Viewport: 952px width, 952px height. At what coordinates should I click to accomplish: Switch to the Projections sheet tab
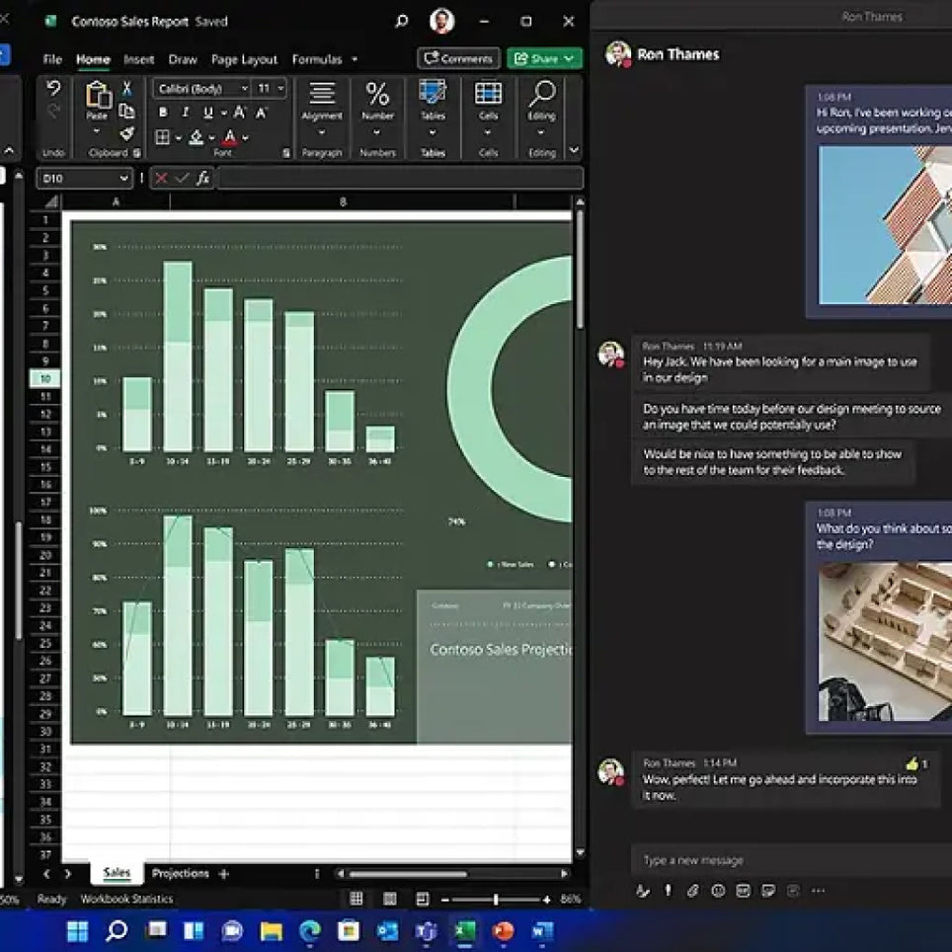click(181, 873)
